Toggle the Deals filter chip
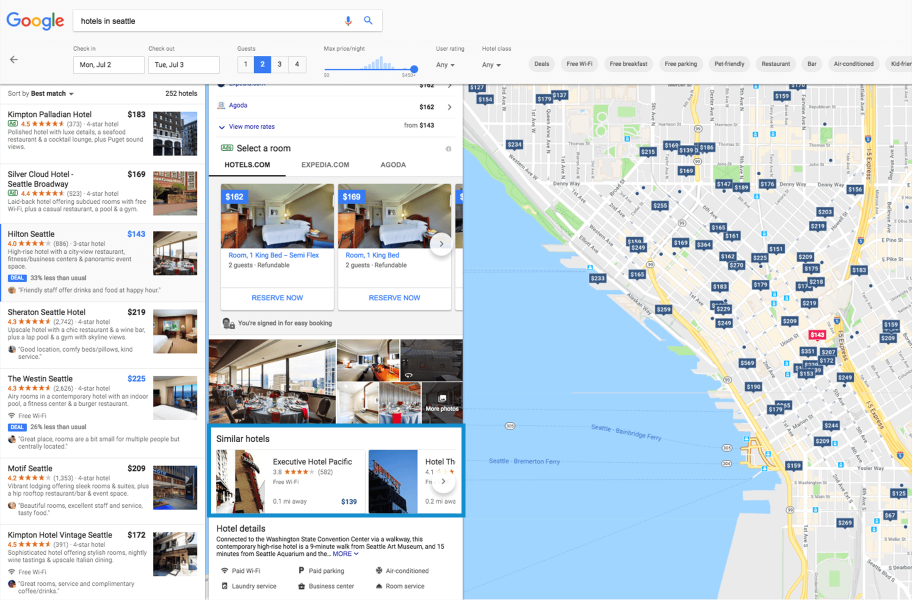 tap(541, 64)
